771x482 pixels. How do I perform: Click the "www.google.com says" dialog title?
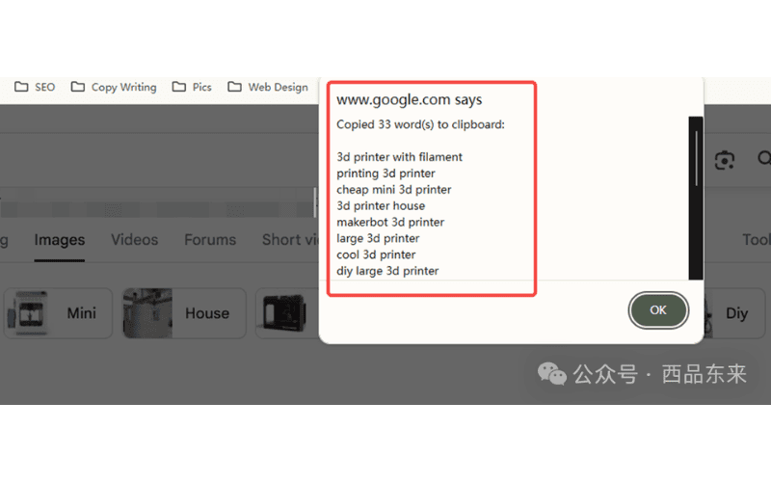(x=409, y=99)
